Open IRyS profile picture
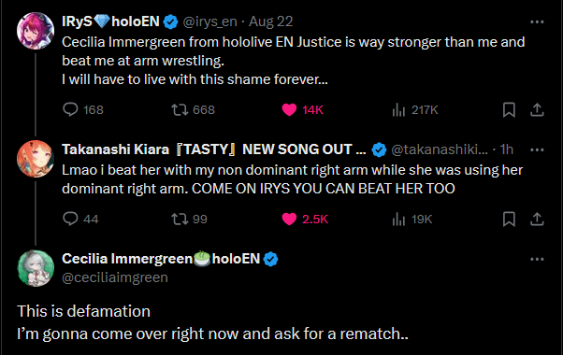The image size is (563, 355). point(36,31)
